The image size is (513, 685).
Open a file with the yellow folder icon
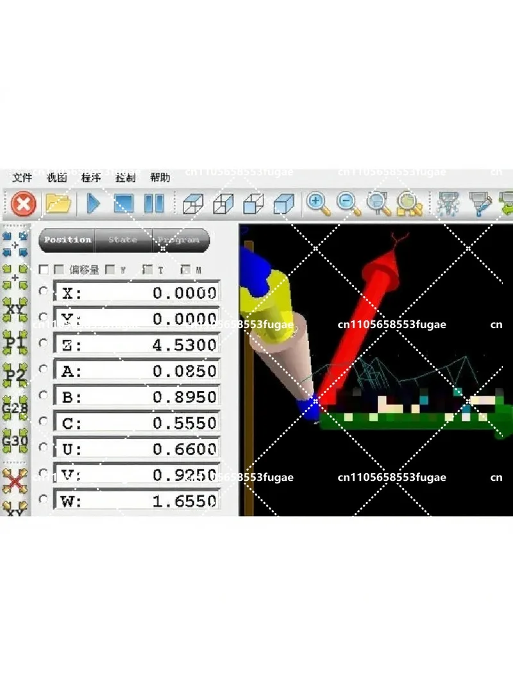click(x=58, y=204)
